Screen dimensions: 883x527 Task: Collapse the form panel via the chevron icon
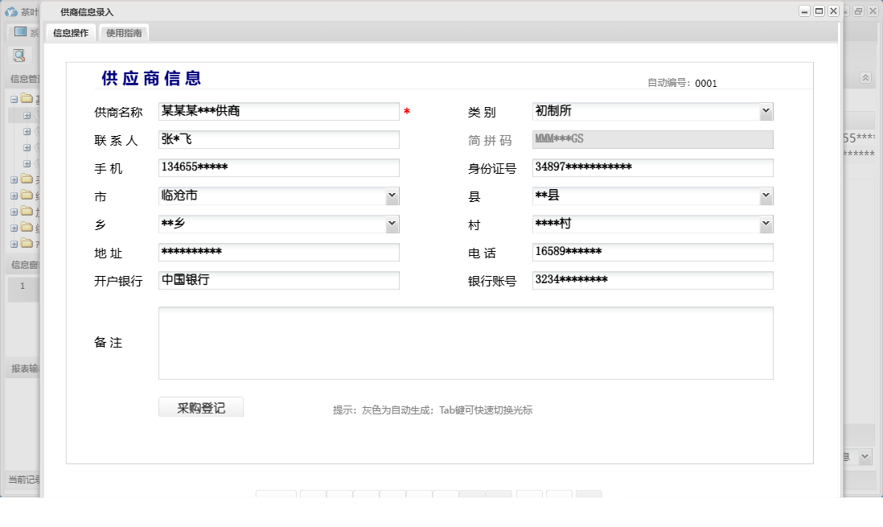(x=866, y=78)
